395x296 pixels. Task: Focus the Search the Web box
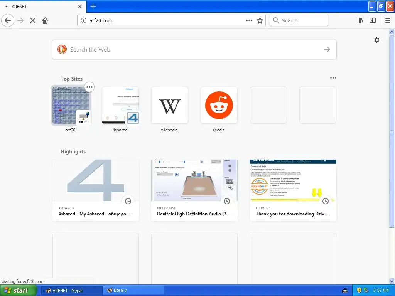point(194,49)
